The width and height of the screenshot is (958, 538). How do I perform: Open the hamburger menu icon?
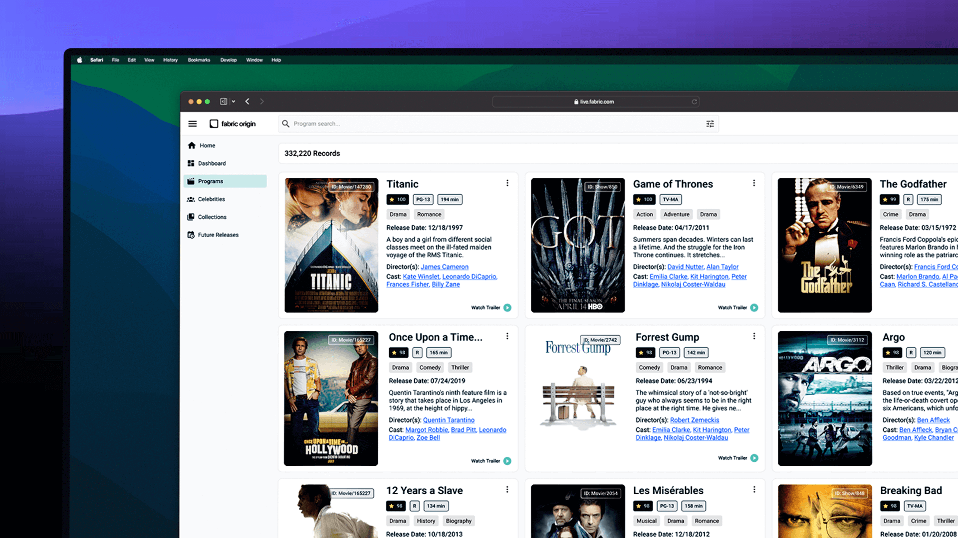coord(193,124)
